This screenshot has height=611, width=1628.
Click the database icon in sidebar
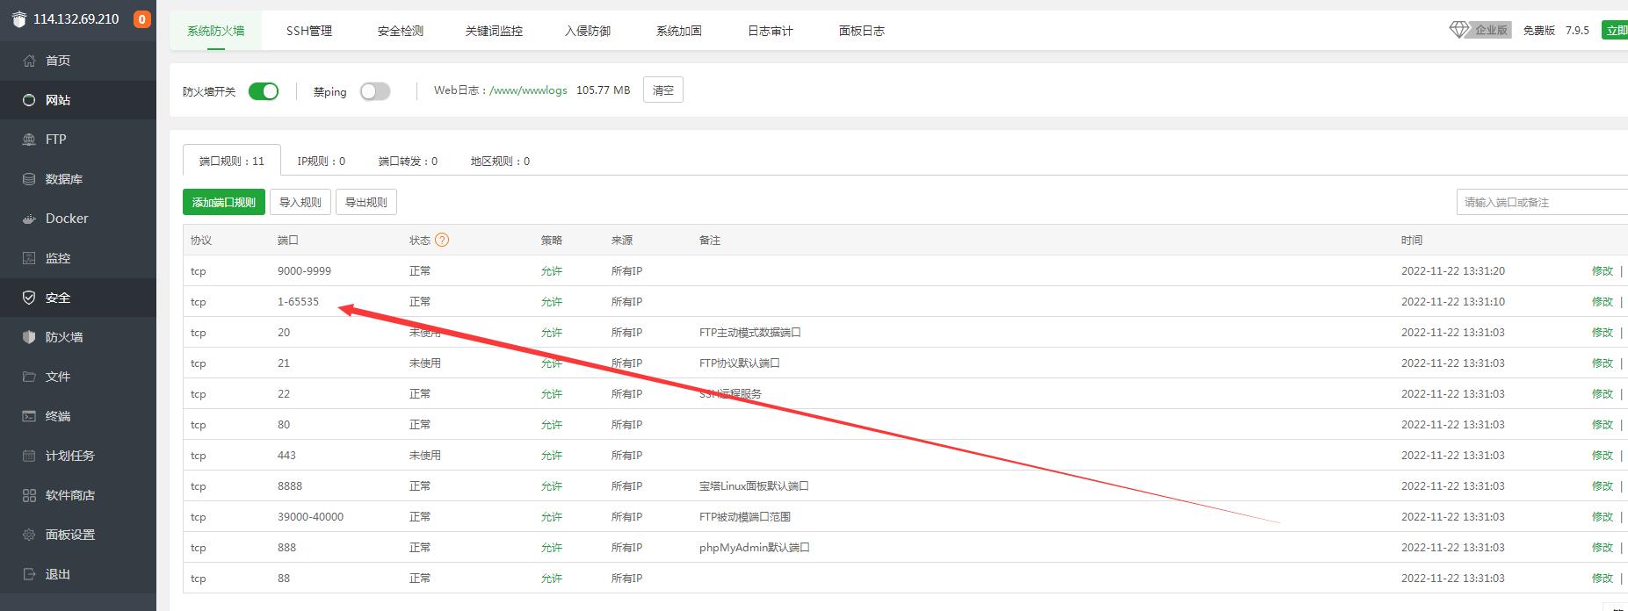coord(29,179)
